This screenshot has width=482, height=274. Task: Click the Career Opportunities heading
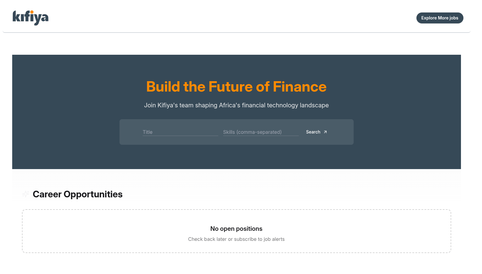(x=77, y=194)
